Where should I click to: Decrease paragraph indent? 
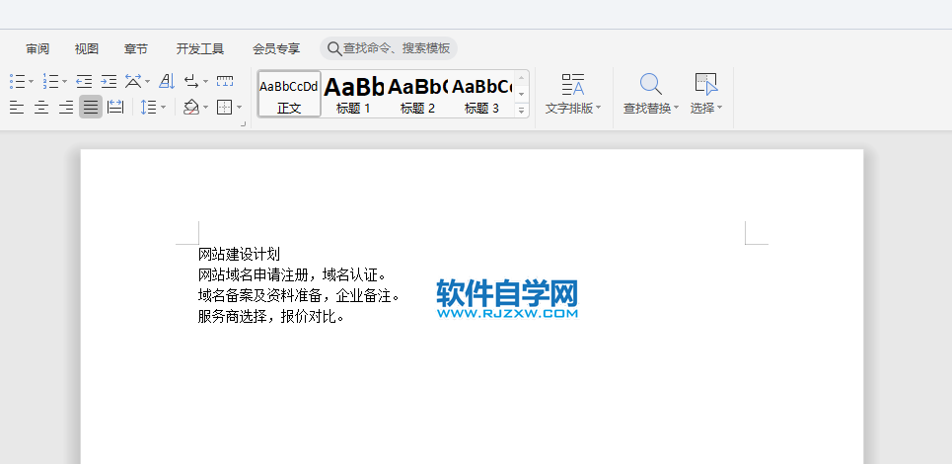[84, 81]
